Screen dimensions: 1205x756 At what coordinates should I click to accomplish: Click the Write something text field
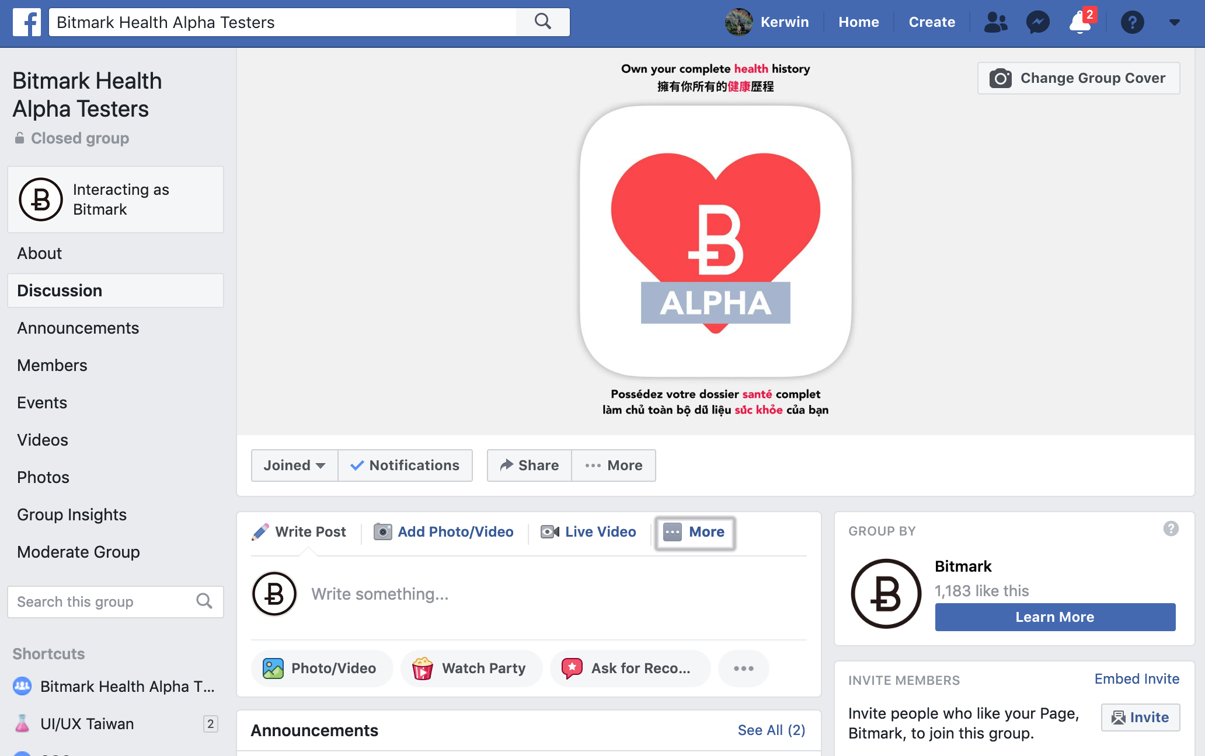click(x=379, y=594)
